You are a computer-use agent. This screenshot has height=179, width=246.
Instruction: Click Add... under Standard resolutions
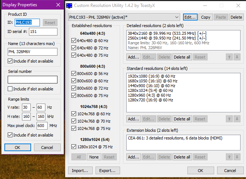[x=133, y=119]
